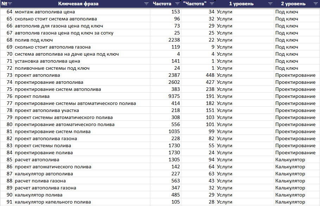Viewport: 320px width, 206px height.
Task: Open filter for 1 уровень column
Action: pyautogui.click(x=270, y=4)
